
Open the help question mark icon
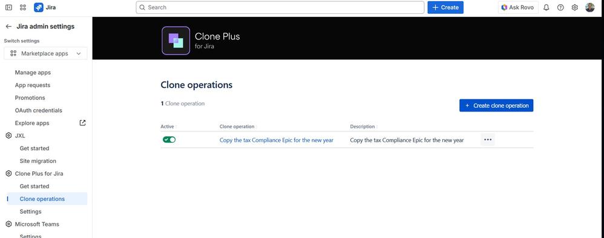560,7
